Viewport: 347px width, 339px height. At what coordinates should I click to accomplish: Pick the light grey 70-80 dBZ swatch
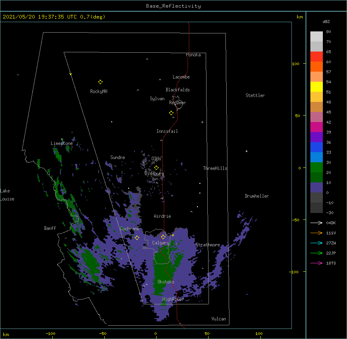[316, 36]
